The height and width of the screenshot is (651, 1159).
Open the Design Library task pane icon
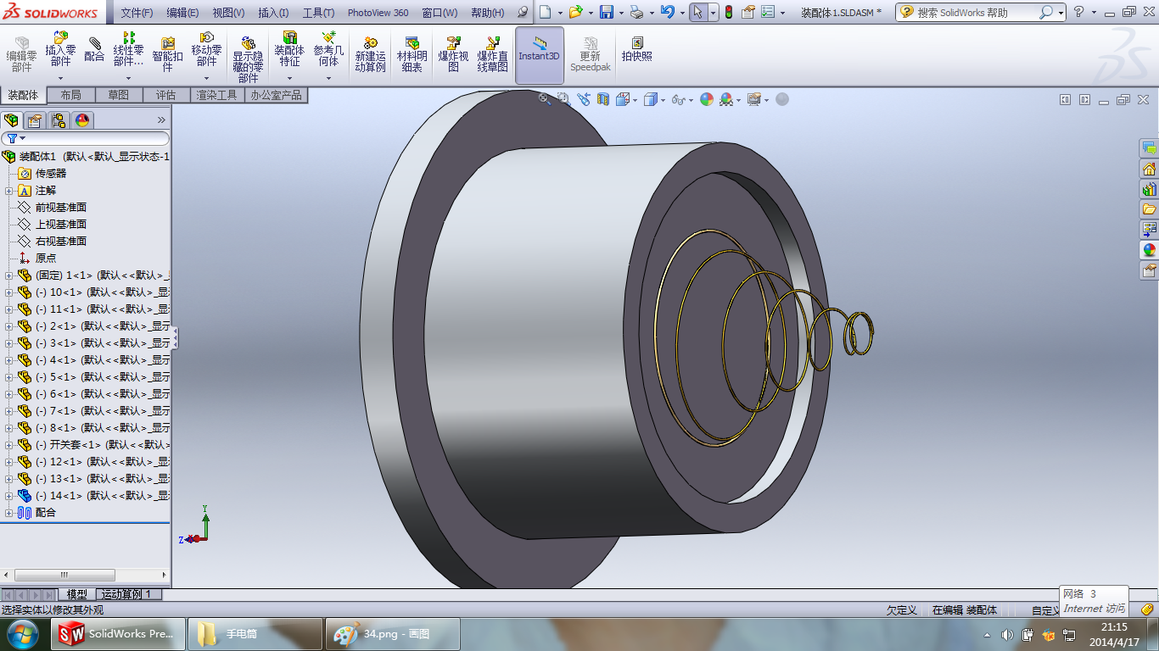tap(1150, 188)
